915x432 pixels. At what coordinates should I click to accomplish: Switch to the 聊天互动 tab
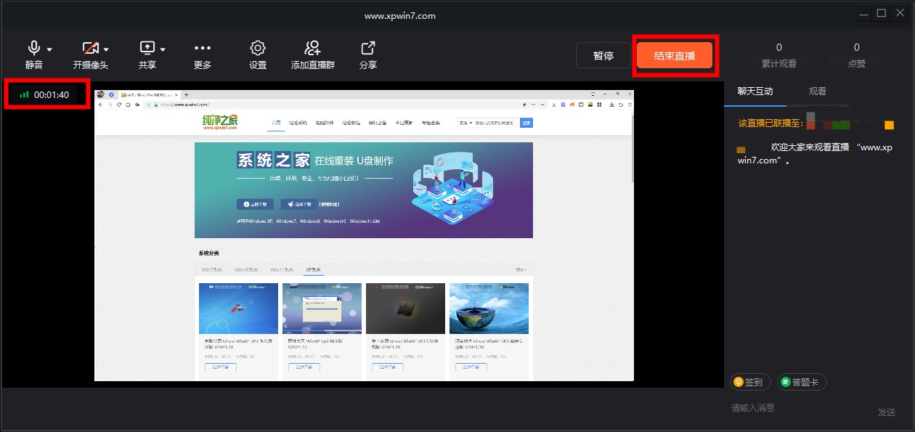pyautogui.click(x=755, y=91)
